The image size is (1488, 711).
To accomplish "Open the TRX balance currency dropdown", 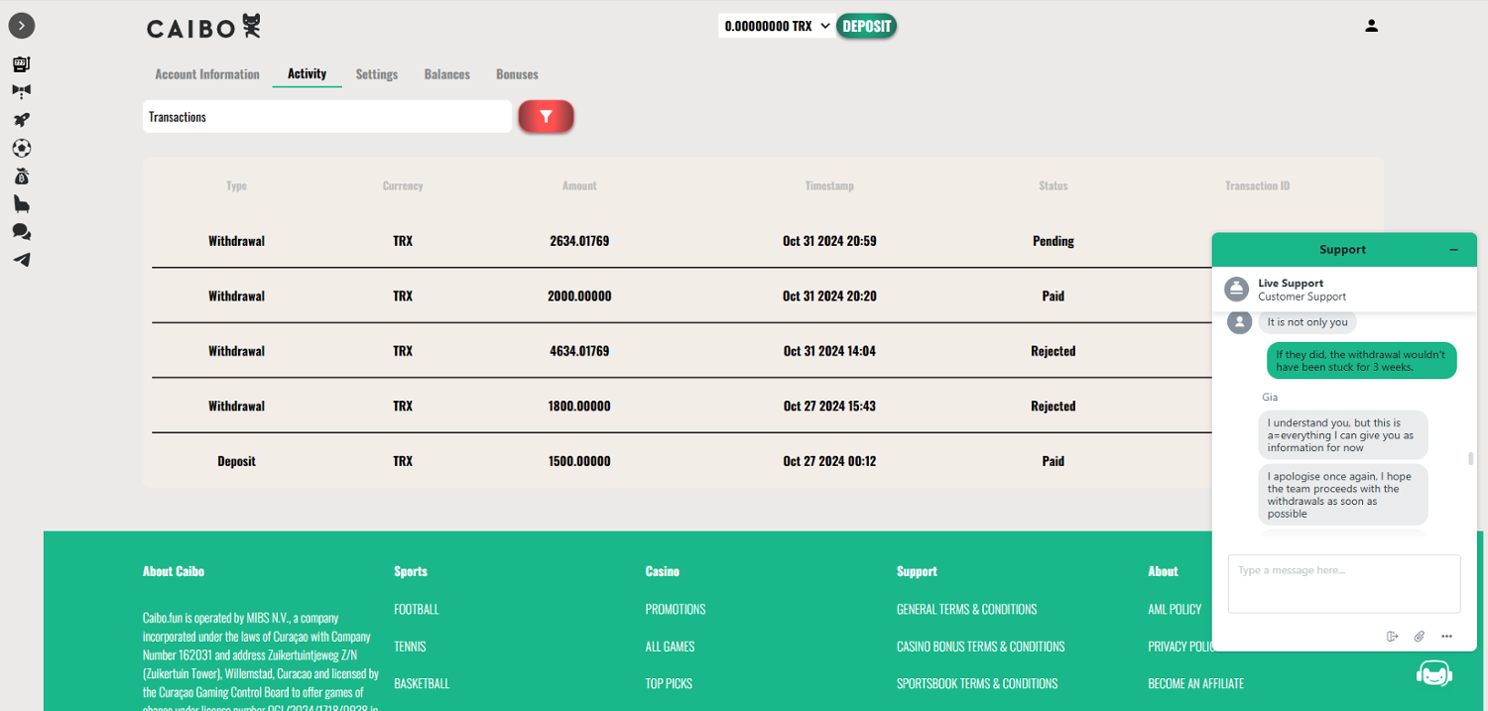I will (777, 27).
